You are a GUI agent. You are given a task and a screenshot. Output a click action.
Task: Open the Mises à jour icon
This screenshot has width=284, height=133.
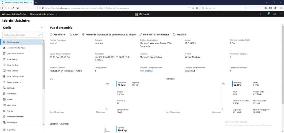click(4, 105)
